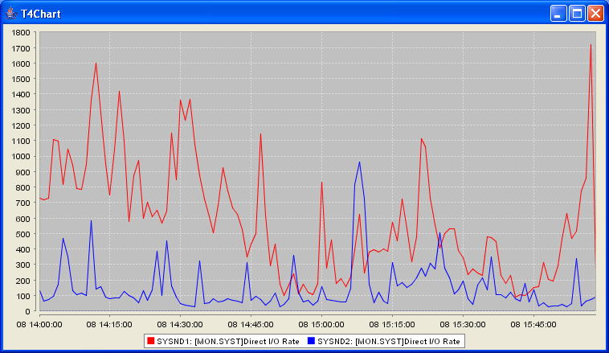The image size is (609, 353).
Task: Click the 08 14:00:00 time axis label
Action: pyautogui.click(x=39, y=323)
